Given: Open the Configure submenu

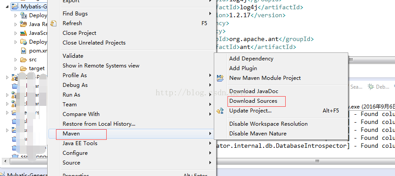Looking at the screenshot, I should 132,153.
